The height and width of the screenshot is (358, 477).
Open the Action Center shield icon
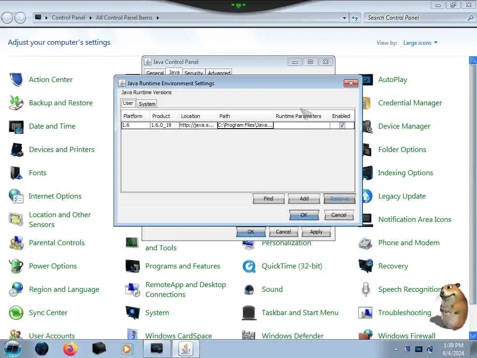16,80
